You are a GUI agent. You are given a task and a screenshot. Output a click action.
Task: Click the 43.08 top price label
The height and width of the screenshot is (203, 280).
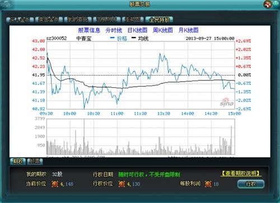point(39,41)
